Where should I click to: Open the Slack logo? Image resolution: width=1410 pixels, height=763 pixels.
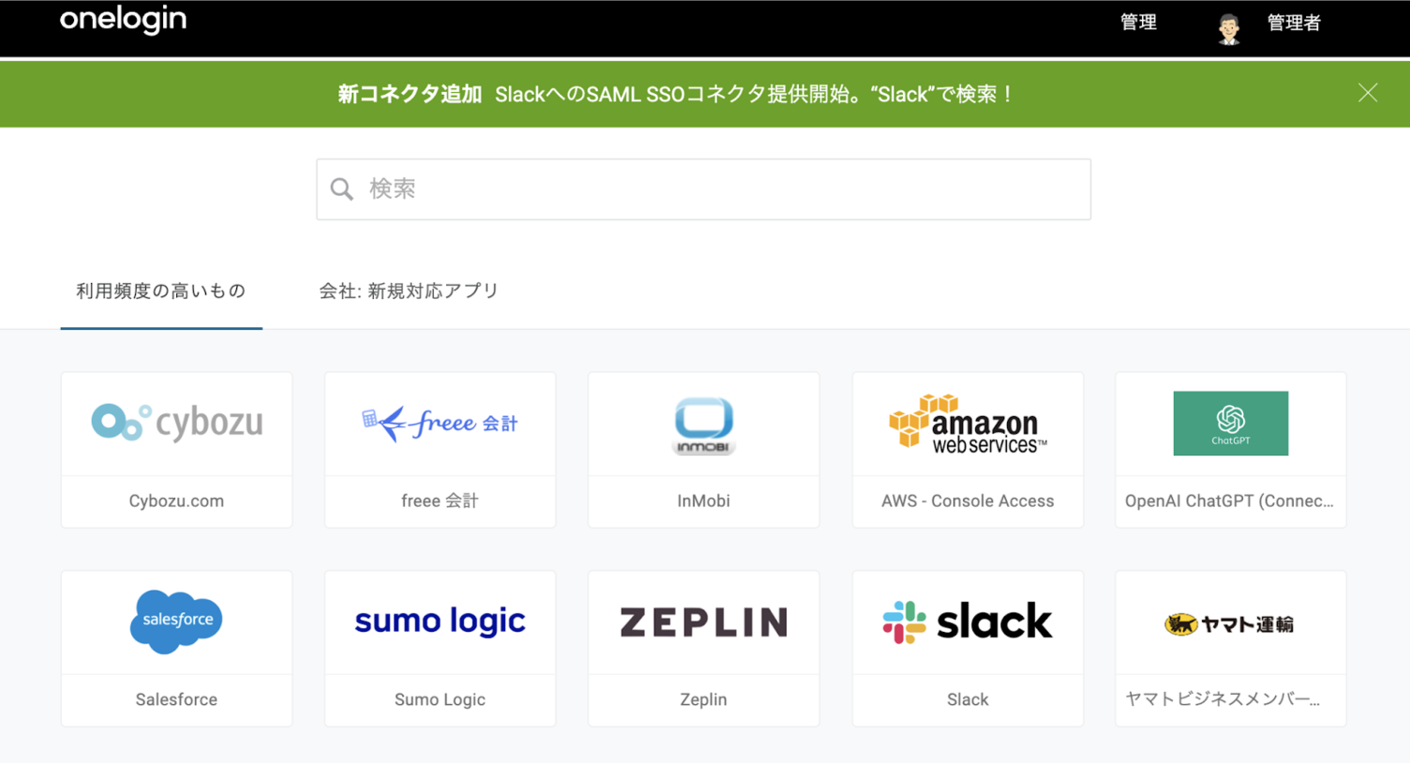pos(967,621)
